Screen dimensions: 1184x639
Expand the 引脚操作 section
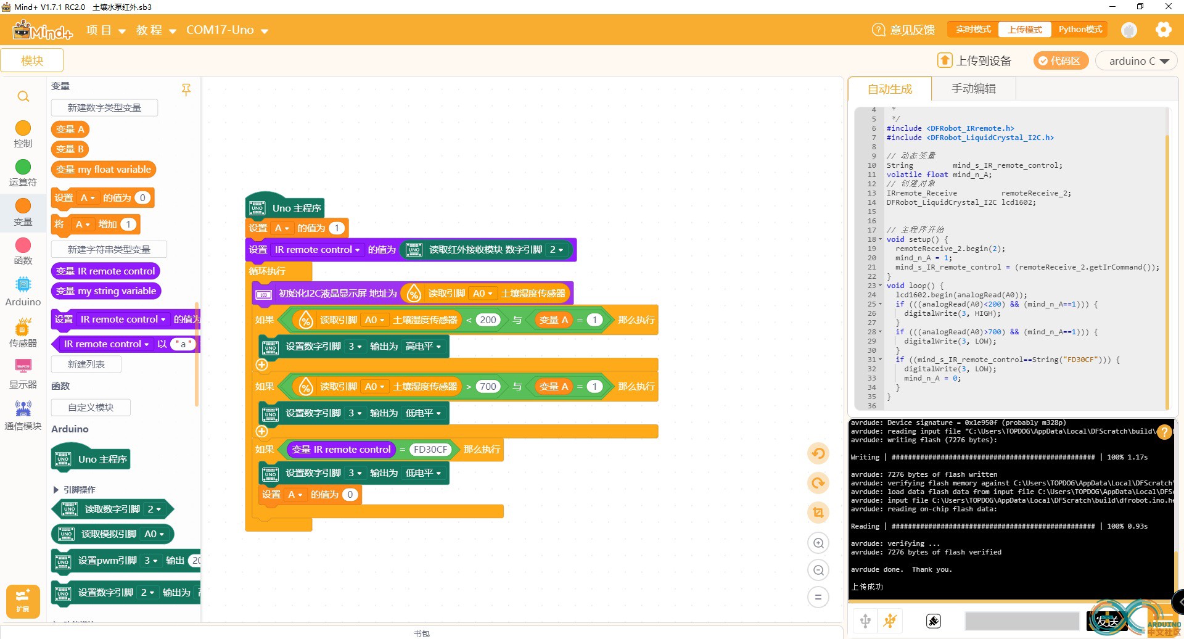coord(73,490)
